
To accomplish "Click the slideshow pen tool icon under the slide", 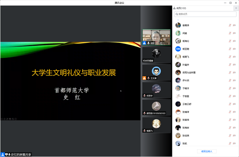I will point(7,119).
